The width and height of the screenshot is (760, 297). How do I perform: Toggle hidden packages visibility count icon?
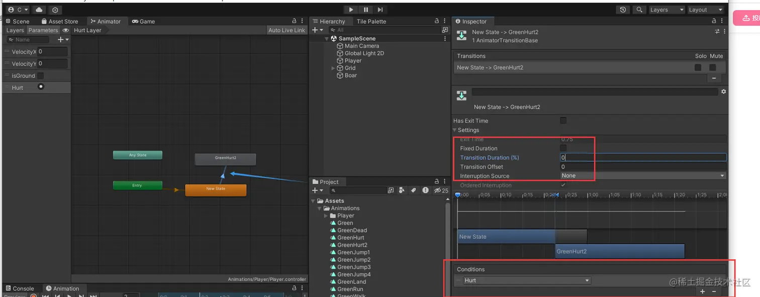[x=441, y=190]
